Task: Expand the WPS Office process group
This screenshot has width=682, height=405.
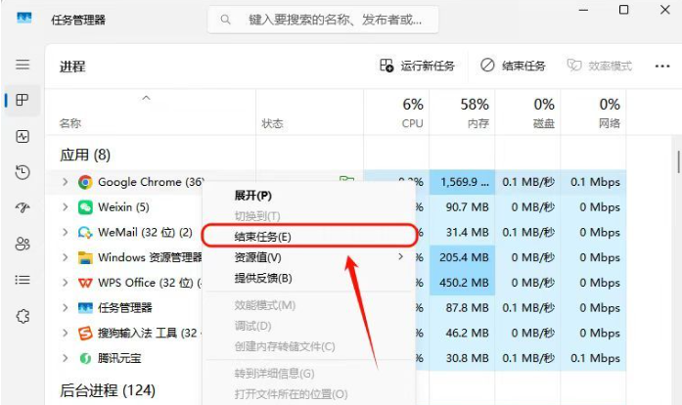Action: point(66,283)
